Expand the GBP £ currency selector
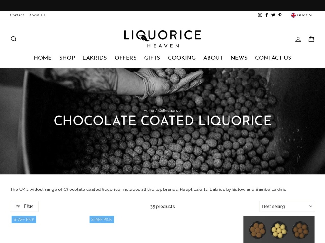The width and height of the screenshot is (325, 243). 302,15
